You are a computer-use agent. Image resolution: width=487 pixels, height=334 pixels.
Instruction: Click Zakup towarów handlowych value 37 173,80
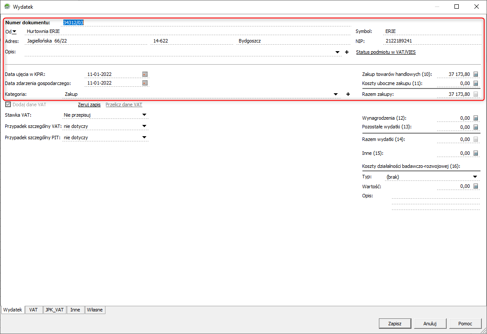454,74
